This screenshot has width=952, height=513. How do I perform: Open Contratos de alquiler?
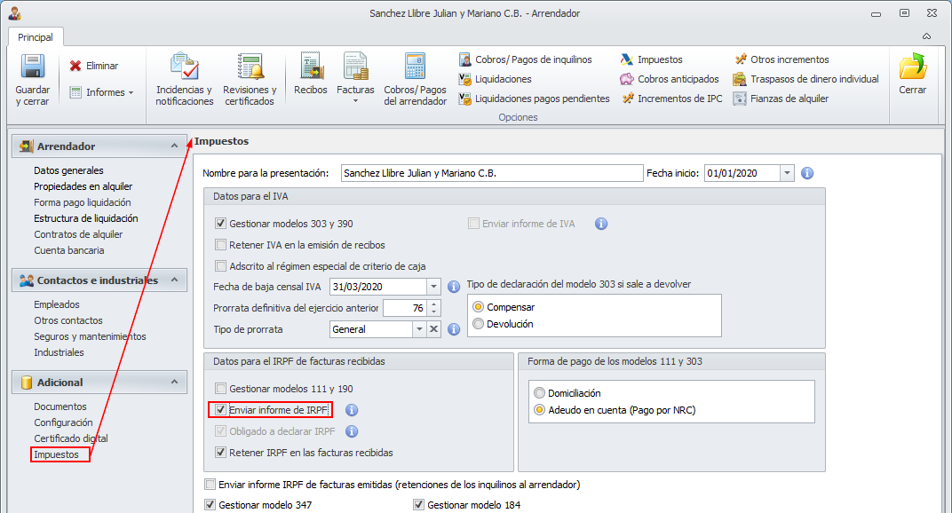point(78,234)
